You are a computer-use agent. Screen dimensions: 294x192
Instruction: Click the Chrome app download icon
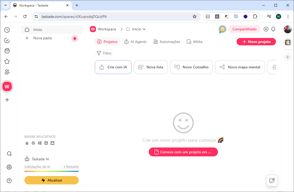coord(33,143)
